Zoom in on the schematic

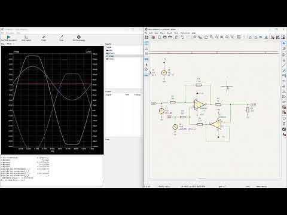click(x=211, y=37)
